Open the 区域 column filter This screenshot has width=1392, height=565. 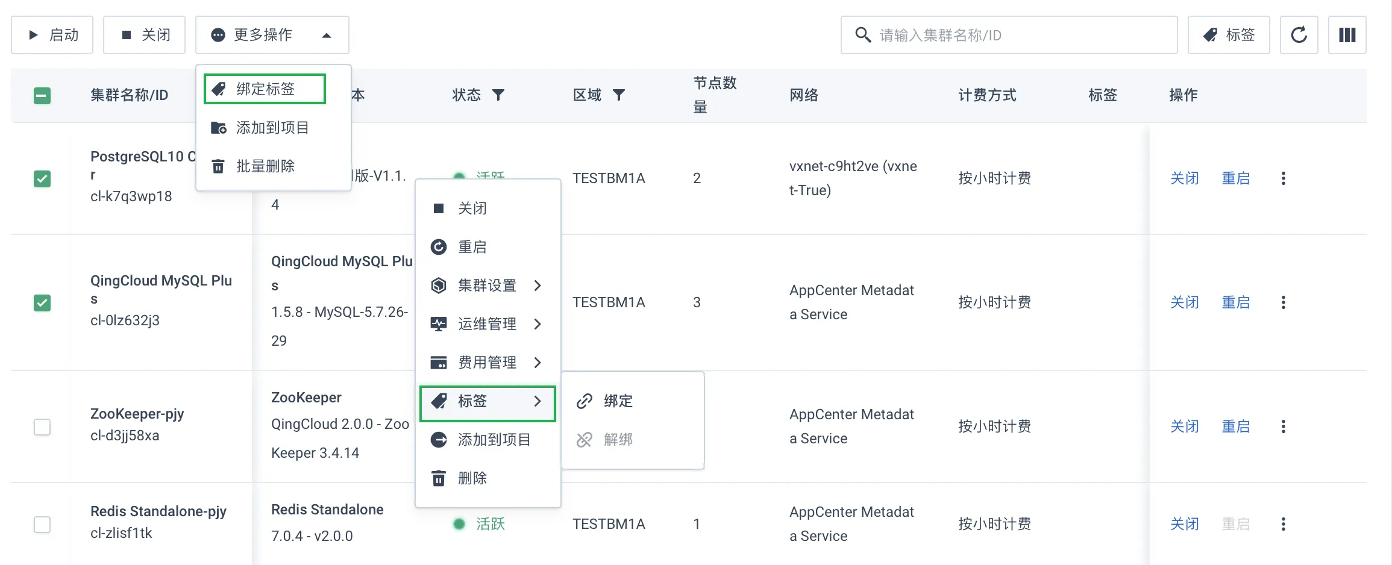click(x=619, y=95)
